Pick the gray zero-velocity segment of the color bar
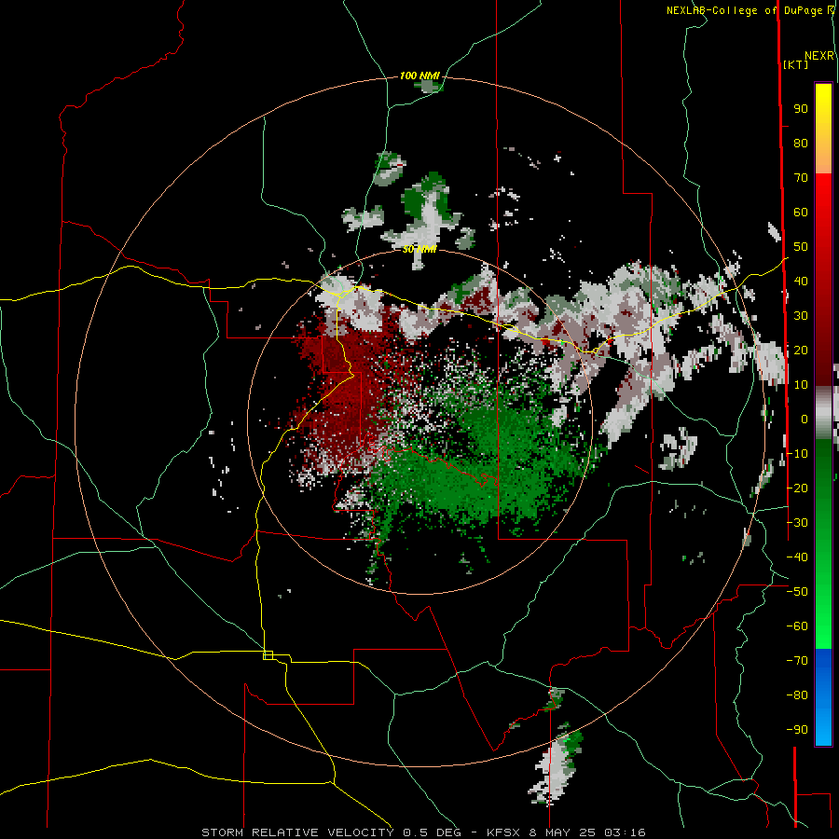The width and height of the screenshot is (839, 839). pos(823,413)
